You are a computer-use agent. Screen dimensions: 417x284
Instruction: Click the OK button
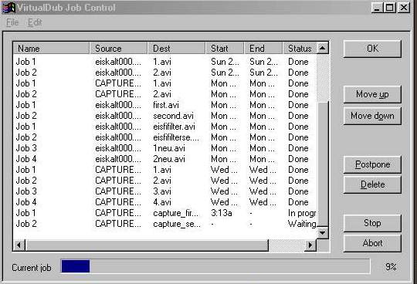372,49
